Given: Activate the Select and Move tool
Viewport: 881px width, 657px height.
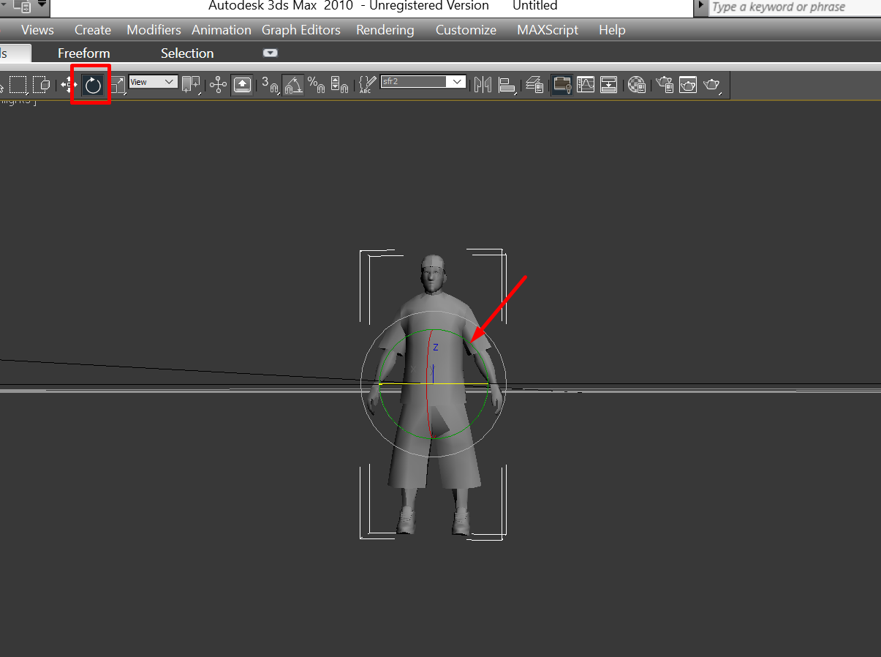Looking at the screenshot, I should tap(69, 85).
